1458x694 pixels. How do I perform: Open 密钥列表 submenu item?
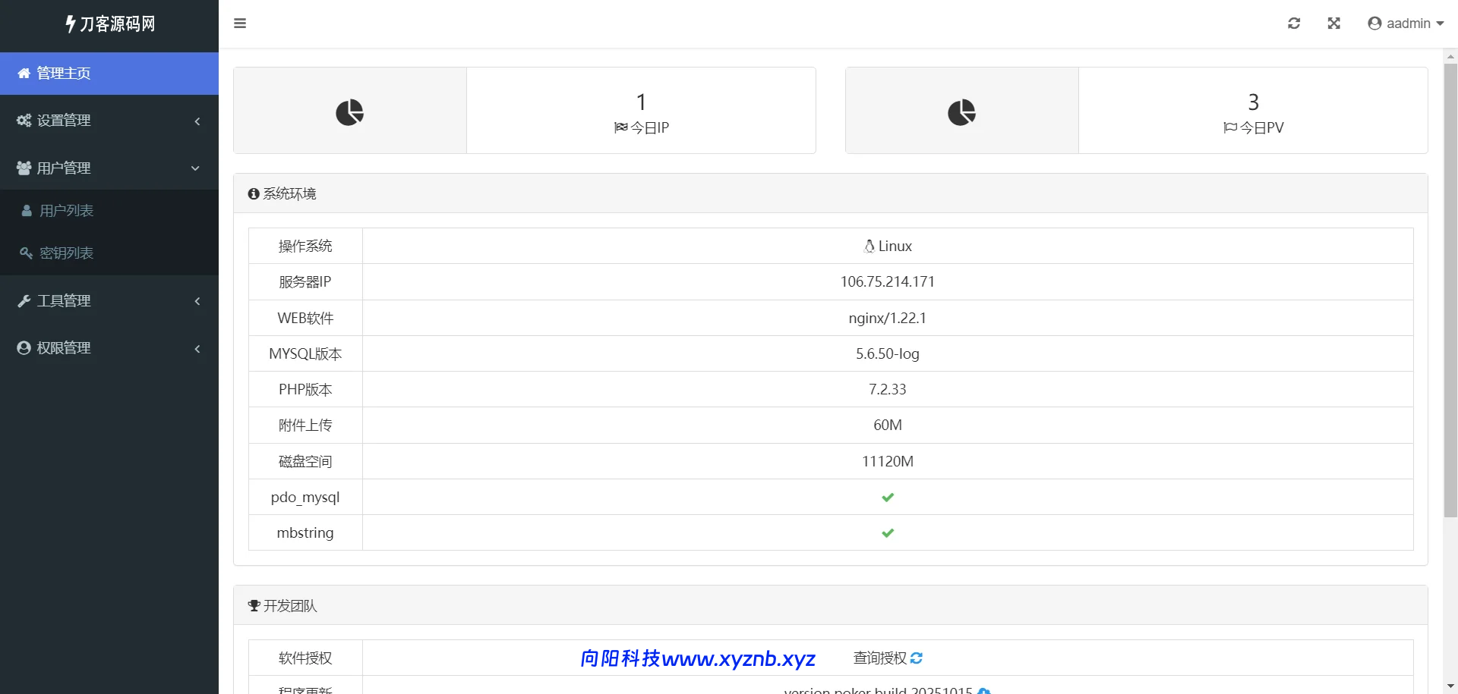pos(66,253)
